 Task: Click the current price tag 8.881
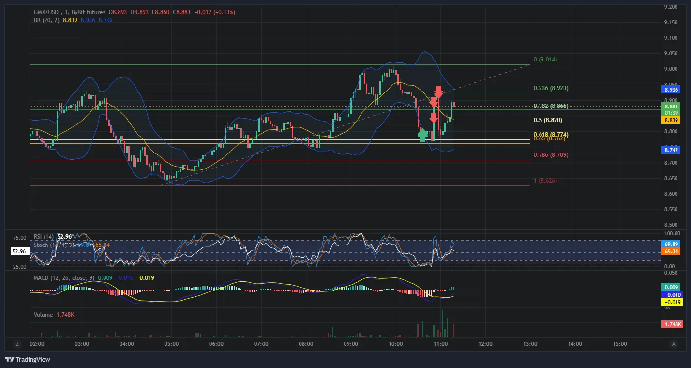671,107
